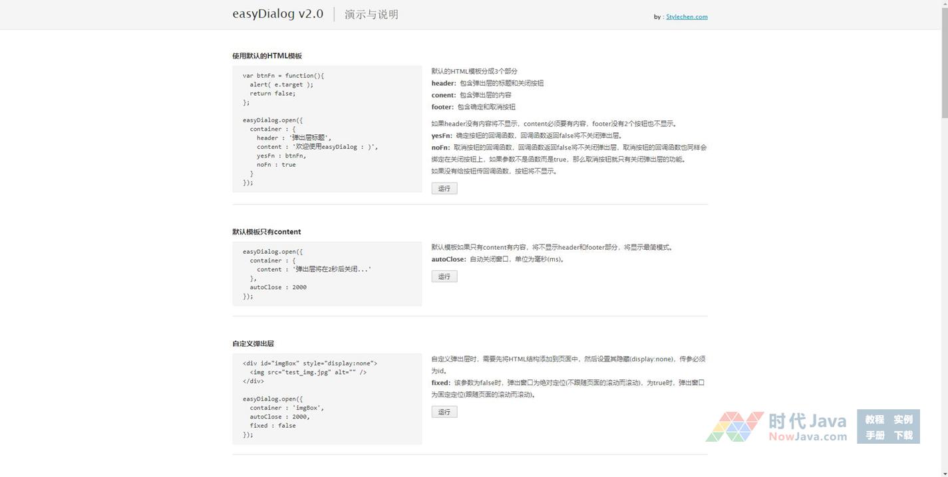948x477 pixels.
Task: Open the 实例 link in the watermark panel
Action: (x=903, y=419)
